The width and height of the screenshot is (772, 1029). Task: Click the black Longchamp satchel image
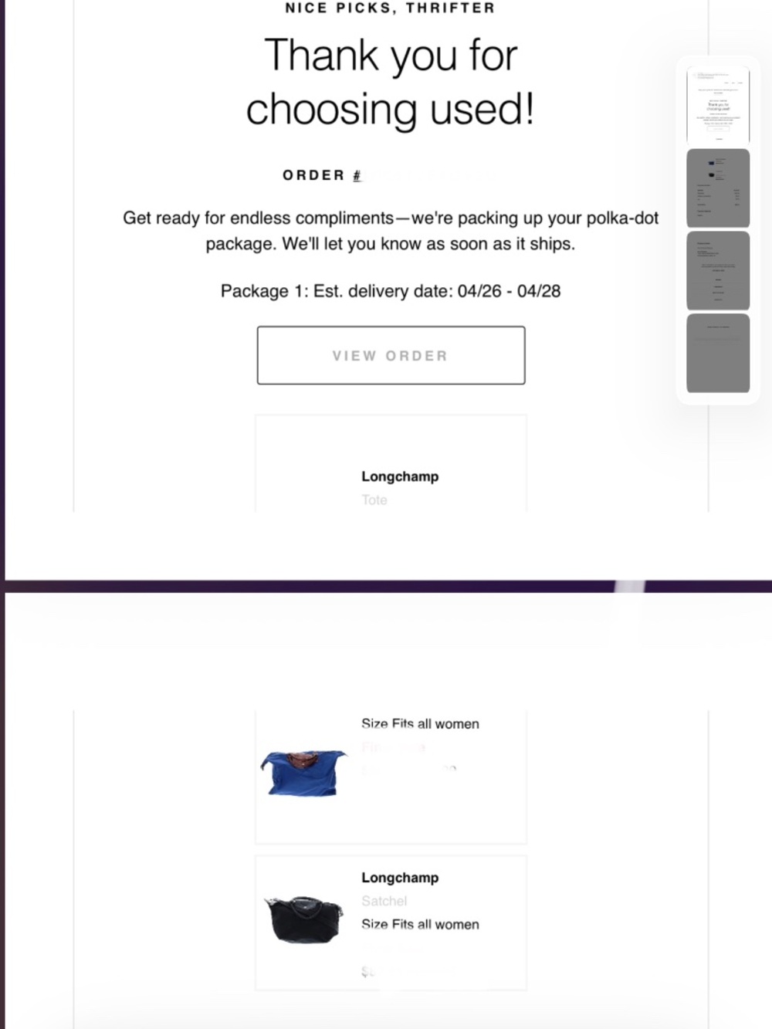click(303, 919)
